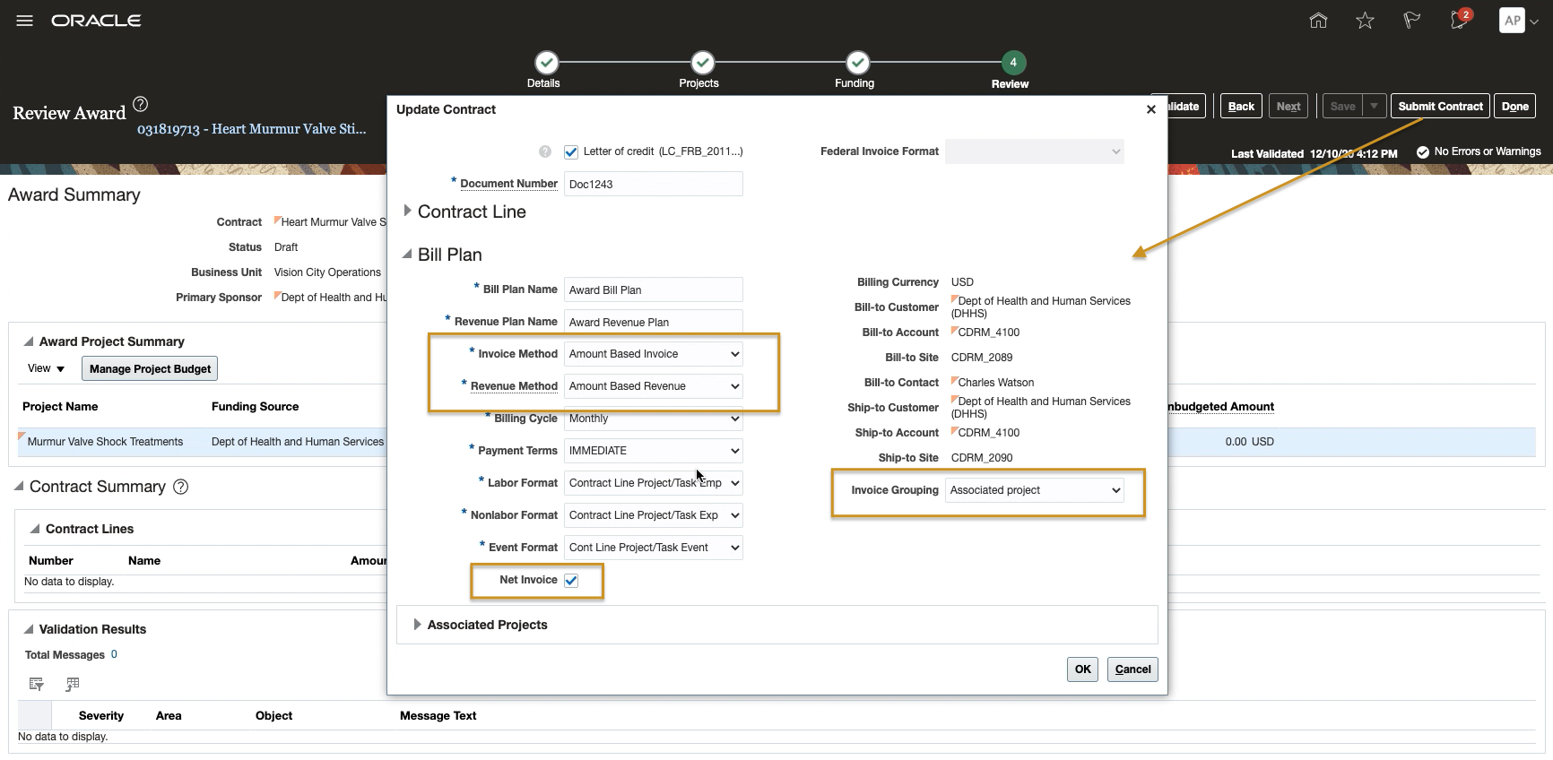Open the hamburger navigation menu
The width and height of the screenshot is (1553, 760).
pos(24,21)
